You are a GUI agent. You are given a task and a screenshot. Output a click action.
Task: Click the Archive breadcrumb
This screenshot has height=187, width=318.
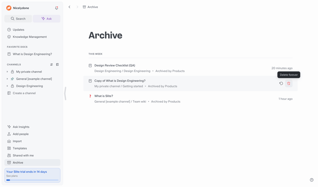click(x=90, y=7)
